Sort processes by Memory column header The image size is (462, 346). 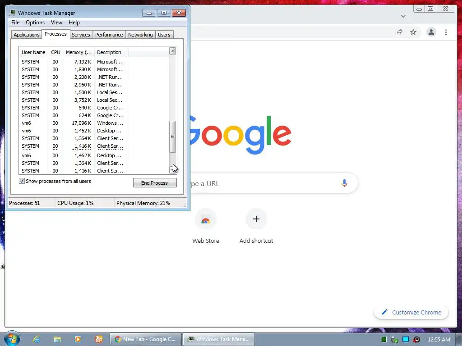79,52
